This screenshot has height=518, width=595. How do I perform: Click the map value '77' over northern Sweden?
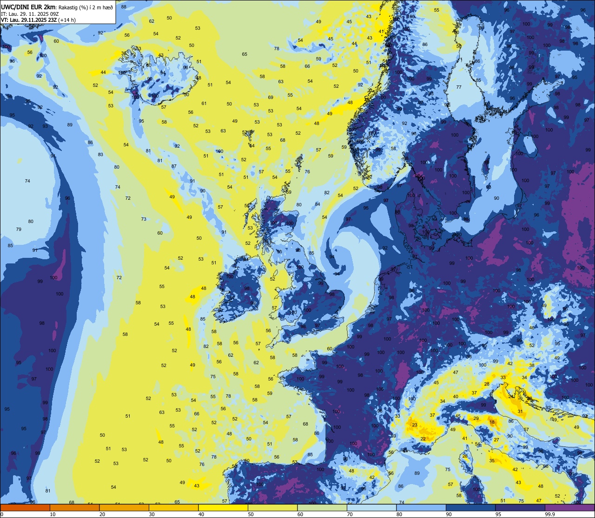click(x=459, y=87)
